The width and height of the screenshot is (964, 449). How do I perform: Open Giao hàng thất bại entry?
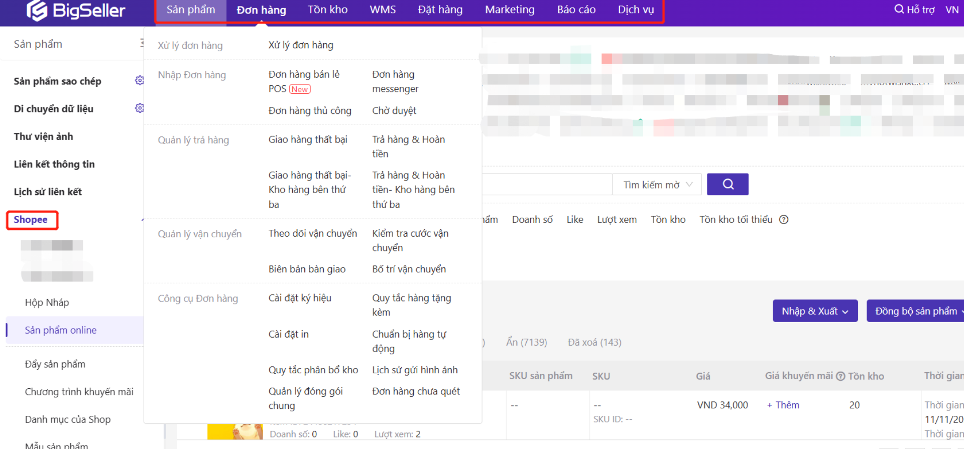click(x=308, y=139)
